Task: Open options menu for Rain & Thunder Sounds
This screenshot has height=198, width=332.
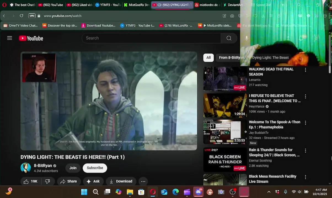Action: pyautogui.click(x=305, y=151)
